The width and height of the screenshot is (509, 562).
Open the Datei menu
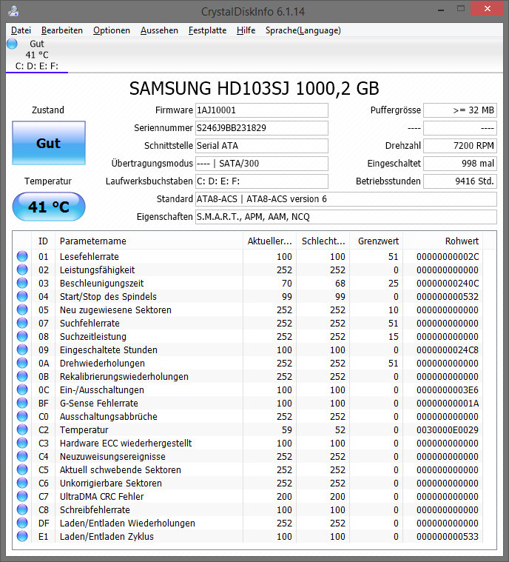click(x=21, y=30)
